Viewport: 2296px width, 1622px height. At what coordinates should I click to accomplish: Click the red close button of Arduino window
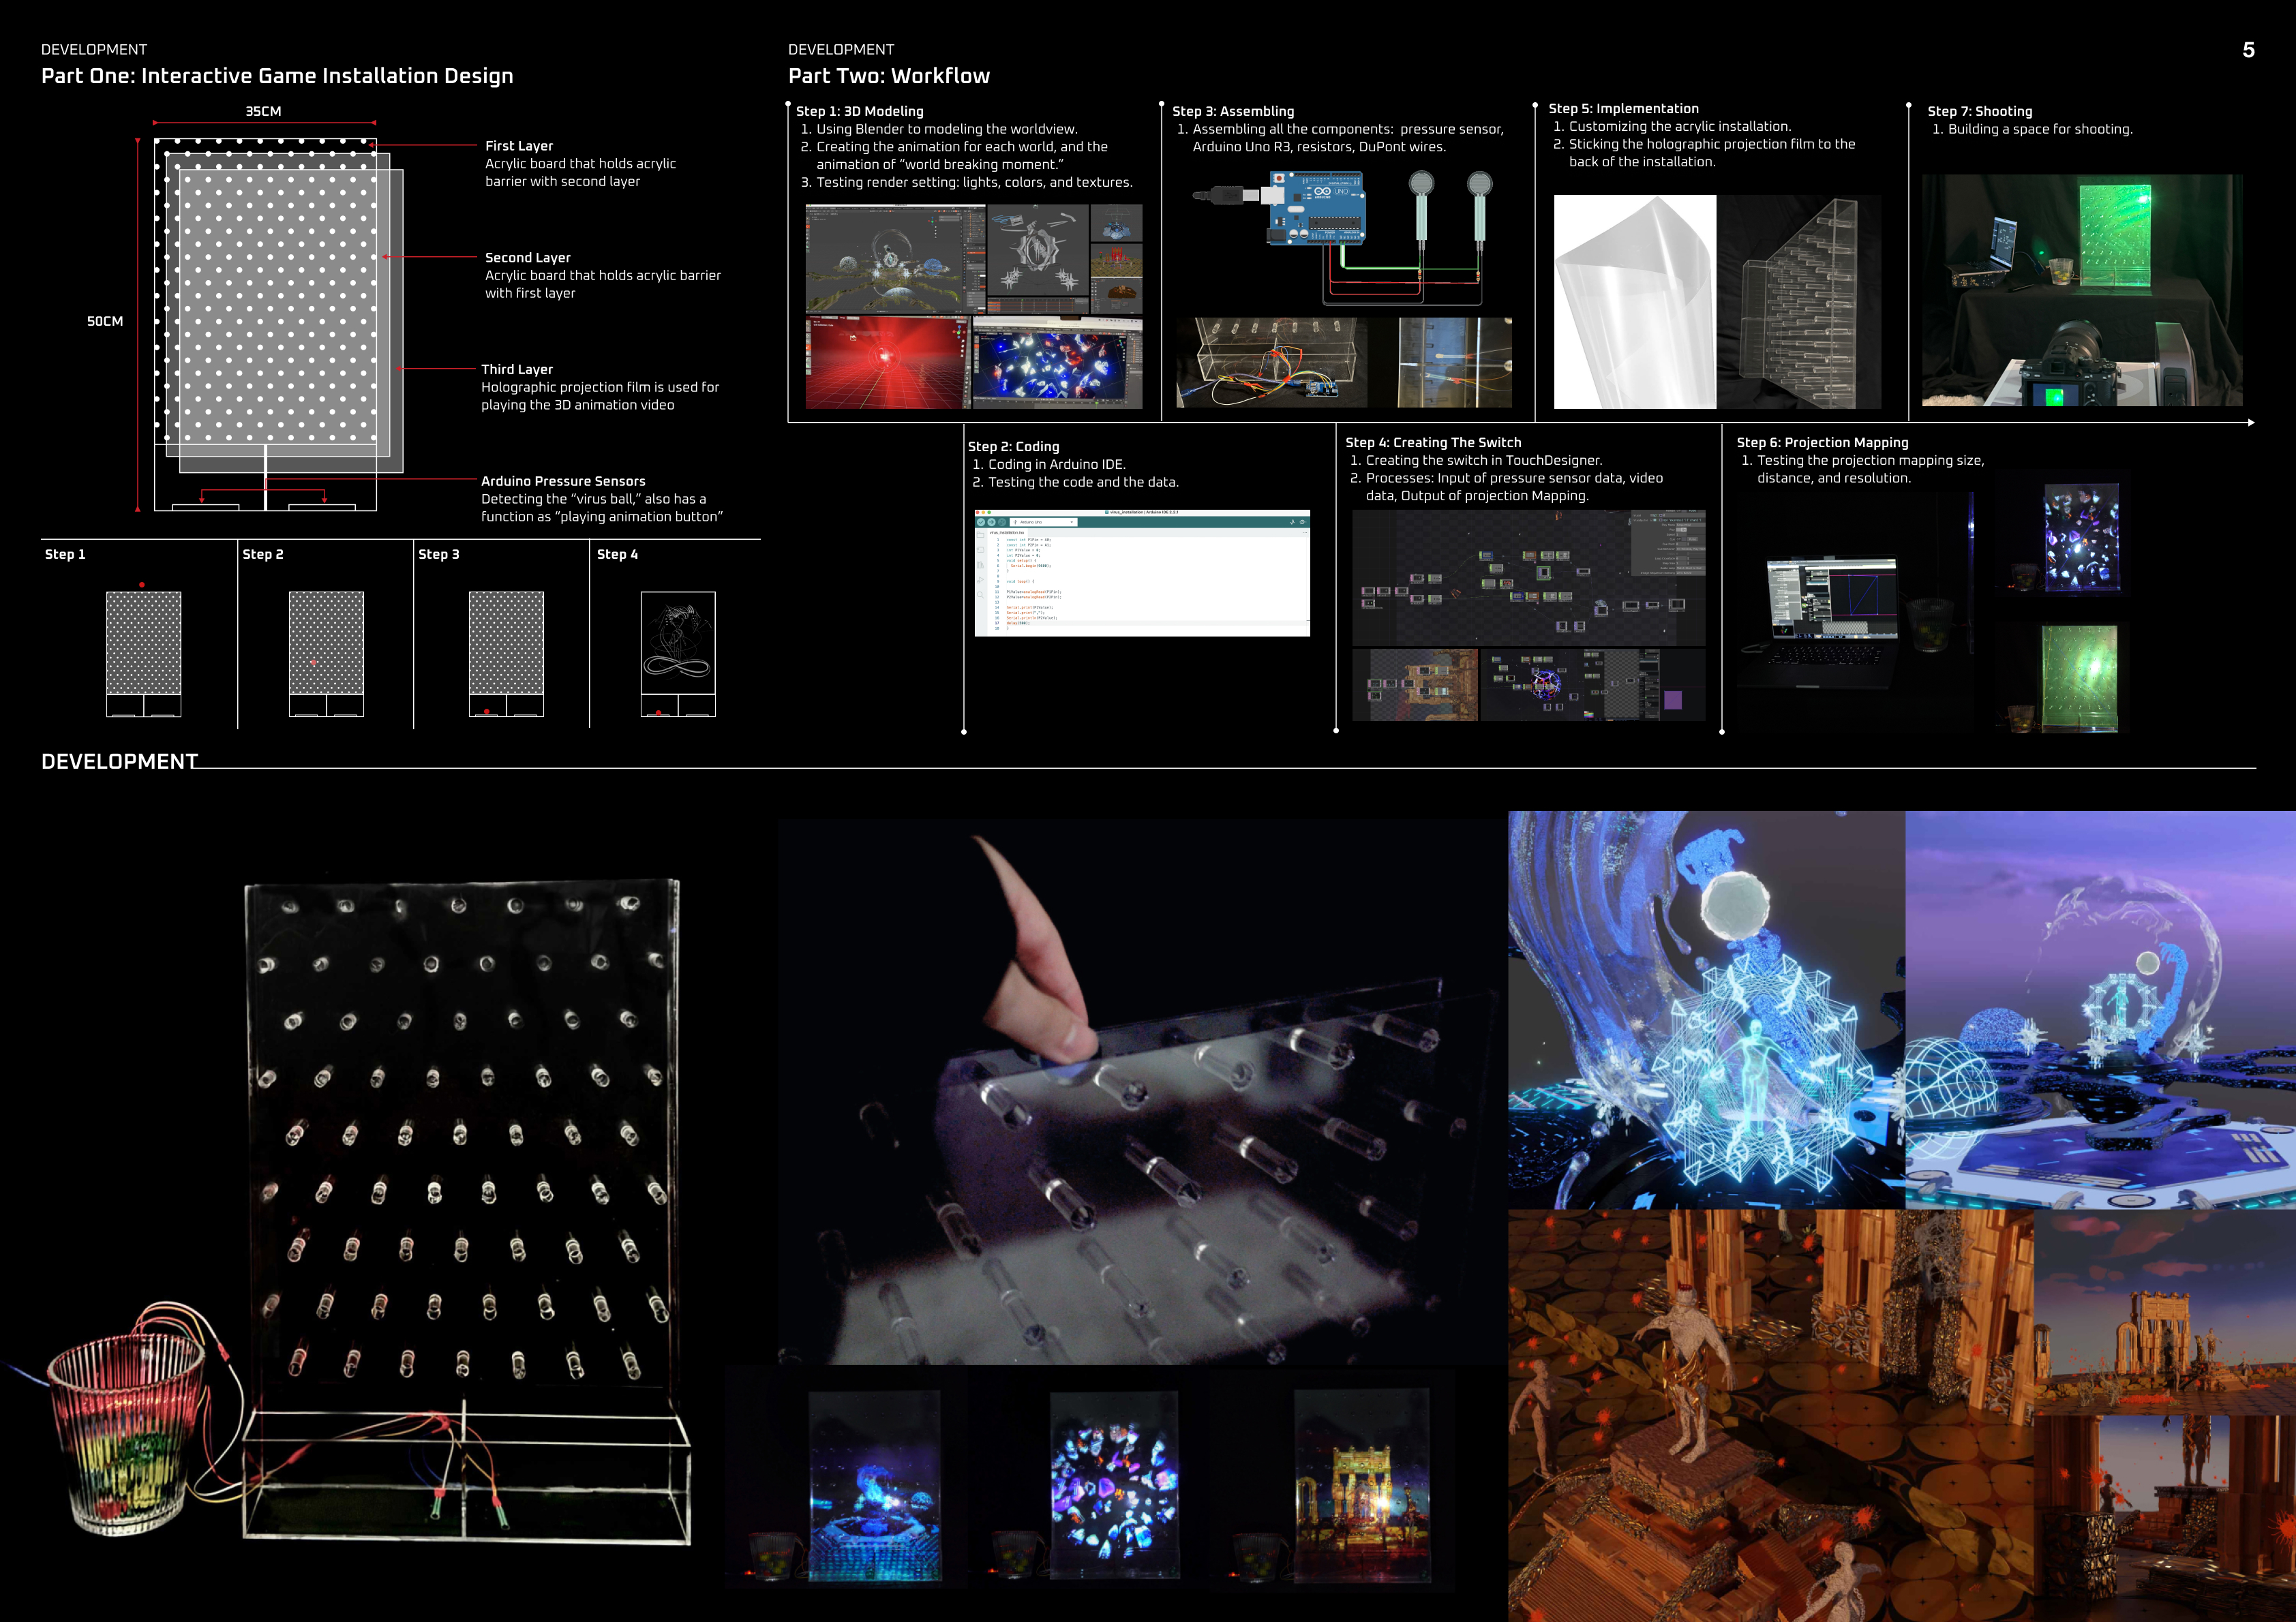[x=978, y=513]
